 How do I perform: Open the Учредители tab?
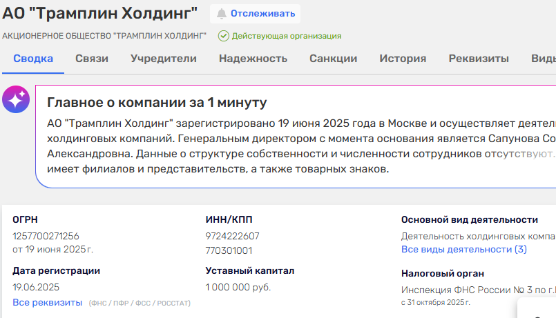point(164,59)
